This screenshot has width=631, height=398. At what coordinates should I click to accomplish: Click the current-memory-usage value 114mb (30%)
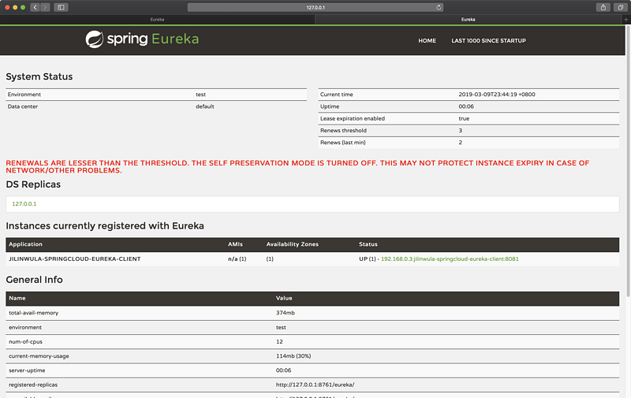click(x=293, y=356)
